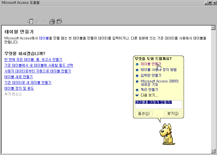The width and height of the screenshot is (217, 155).
Task: Click the blue bullet beside 입력란 만들기
Action: point(137,76)
